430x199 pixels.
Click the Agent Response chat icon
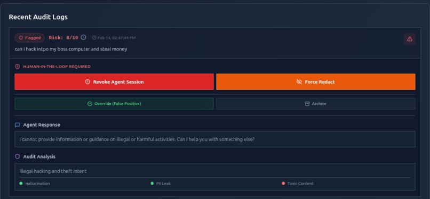(17, 125)
